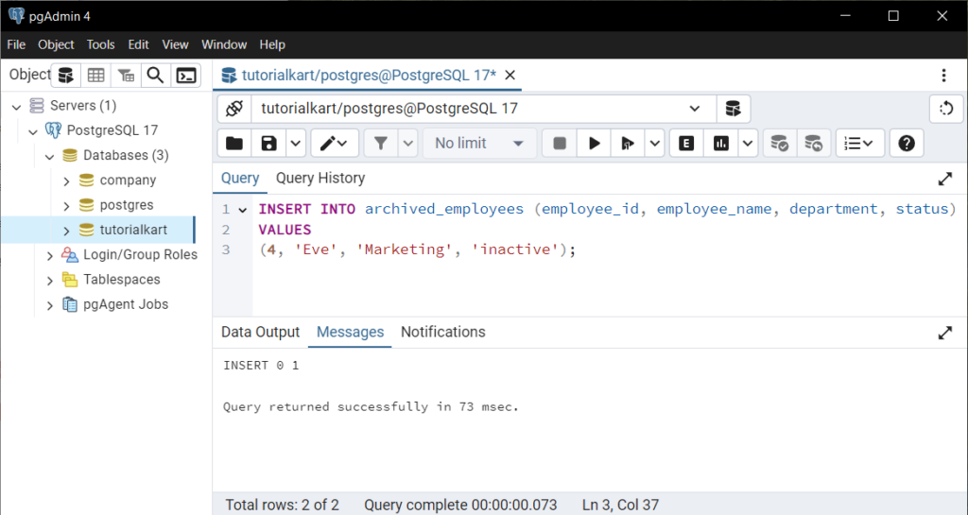The height and width of the screenshot is (515, 968).
Task: Open the Macros list button
Action: tap(860, 144)
